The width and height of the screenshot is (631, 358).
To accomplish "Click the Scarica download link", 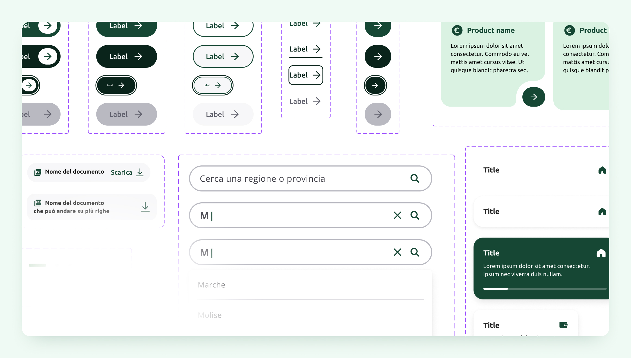I will coord(127,172).
